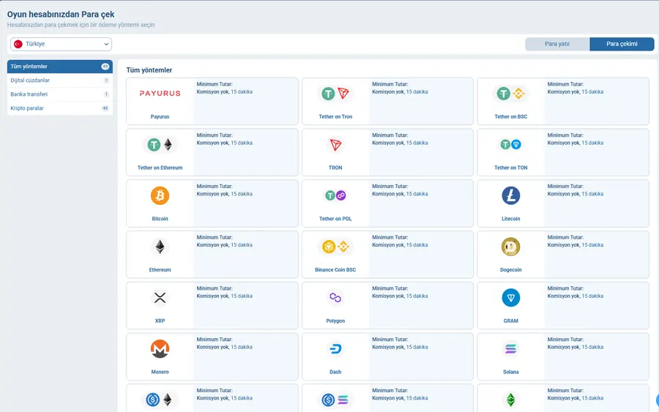Click the Tether on TON label
The image size is (659, 412).
click(510, 168)
